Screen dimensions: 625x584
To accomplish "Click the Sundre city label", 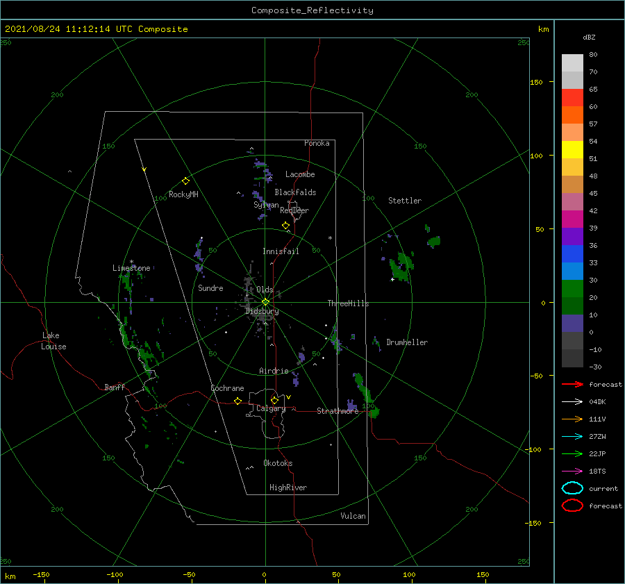I will point(210,287).
